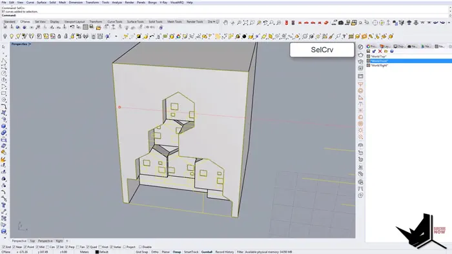Click the color wheel icon in second toolbar
The height and width of the screenshot is (254, 452).
click(x=178, y=36)
